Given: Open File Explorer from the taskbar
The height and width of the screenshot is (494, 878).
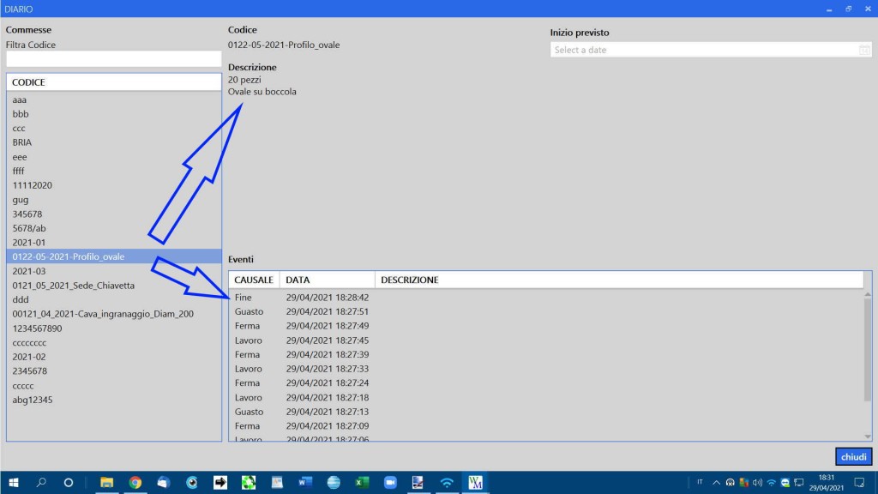Looking at the screenshot, I should click(x=106, y=482).
